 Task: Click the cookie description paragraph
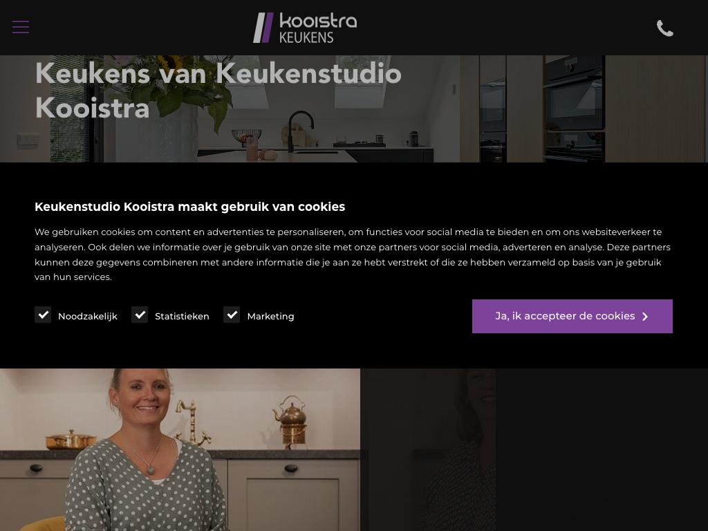[353, 254]
